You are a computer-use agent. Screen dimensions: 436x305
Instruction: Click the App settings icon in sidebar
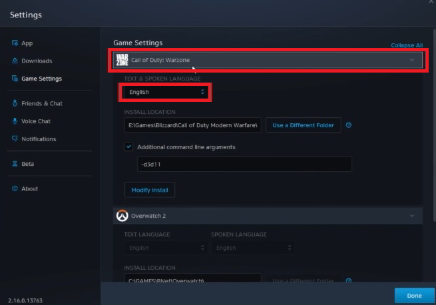pyautogui.click(x=15, y=43)
